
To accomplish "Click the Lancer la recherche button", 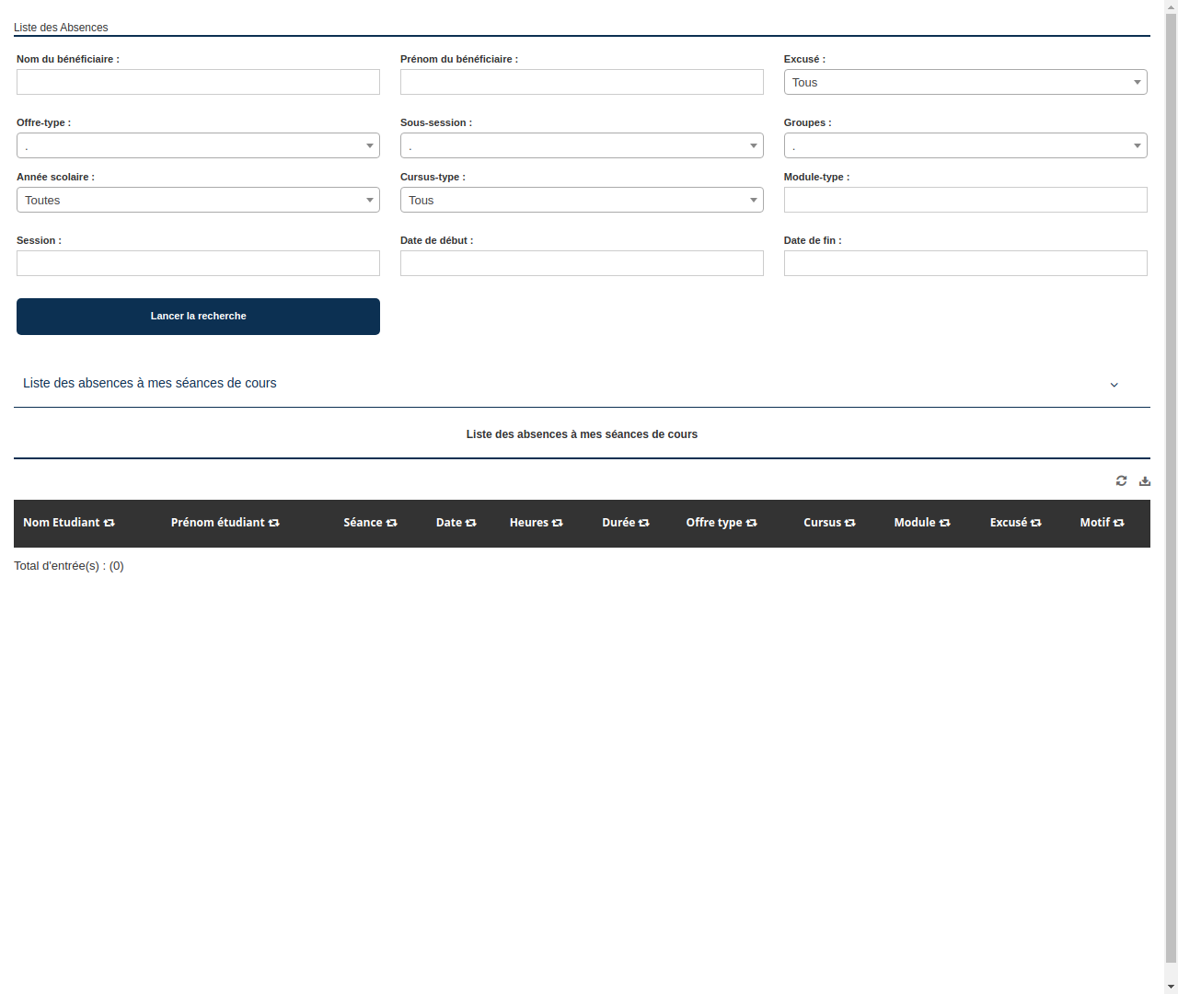I will 198,316.
